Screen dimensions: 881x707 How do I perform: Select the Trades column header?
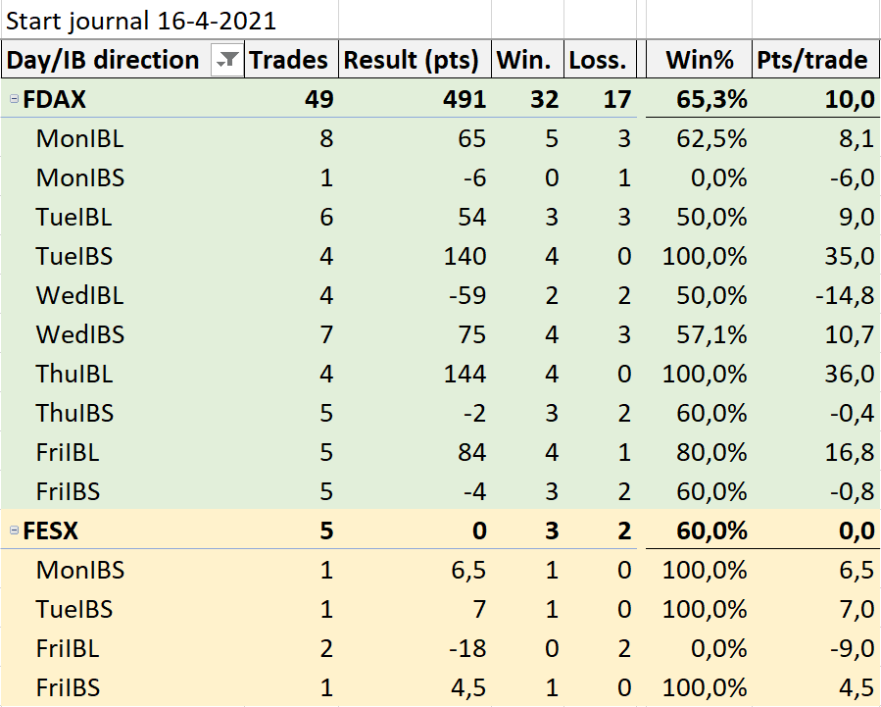click(x=292, y=59)
